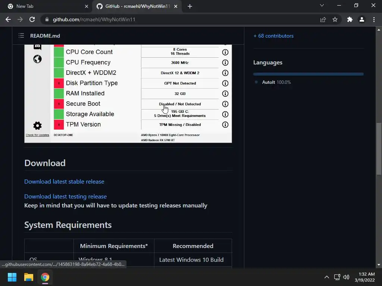This screenshot has width=382, height=286.
Task: Click the red X beside TPM Version
Action: (x=59, y=124)
